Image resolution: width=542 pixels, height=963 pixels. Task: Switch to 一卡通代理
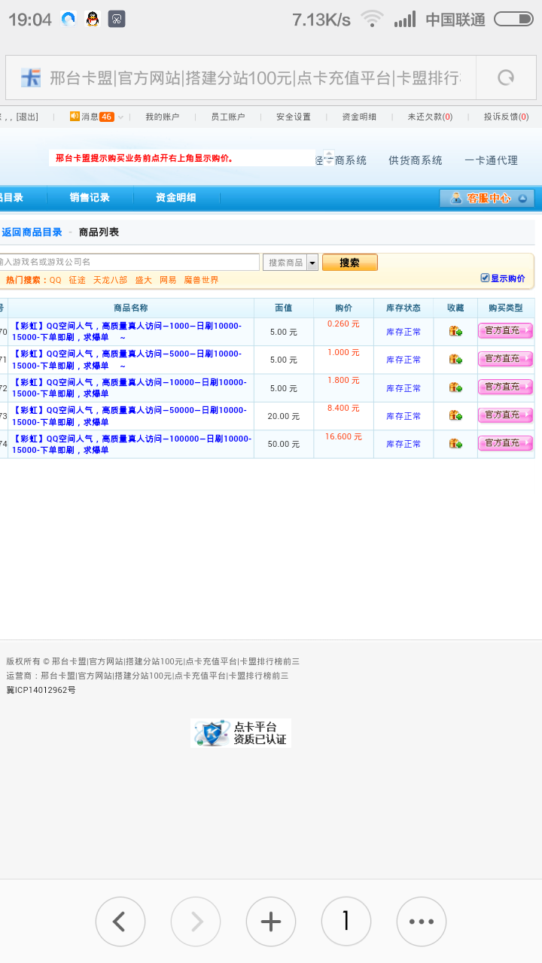click(492, 160)
